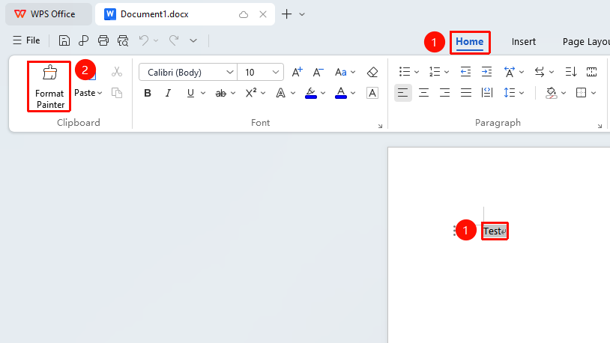
Task: Click the Format Painter tool
Action: [49, 87]
